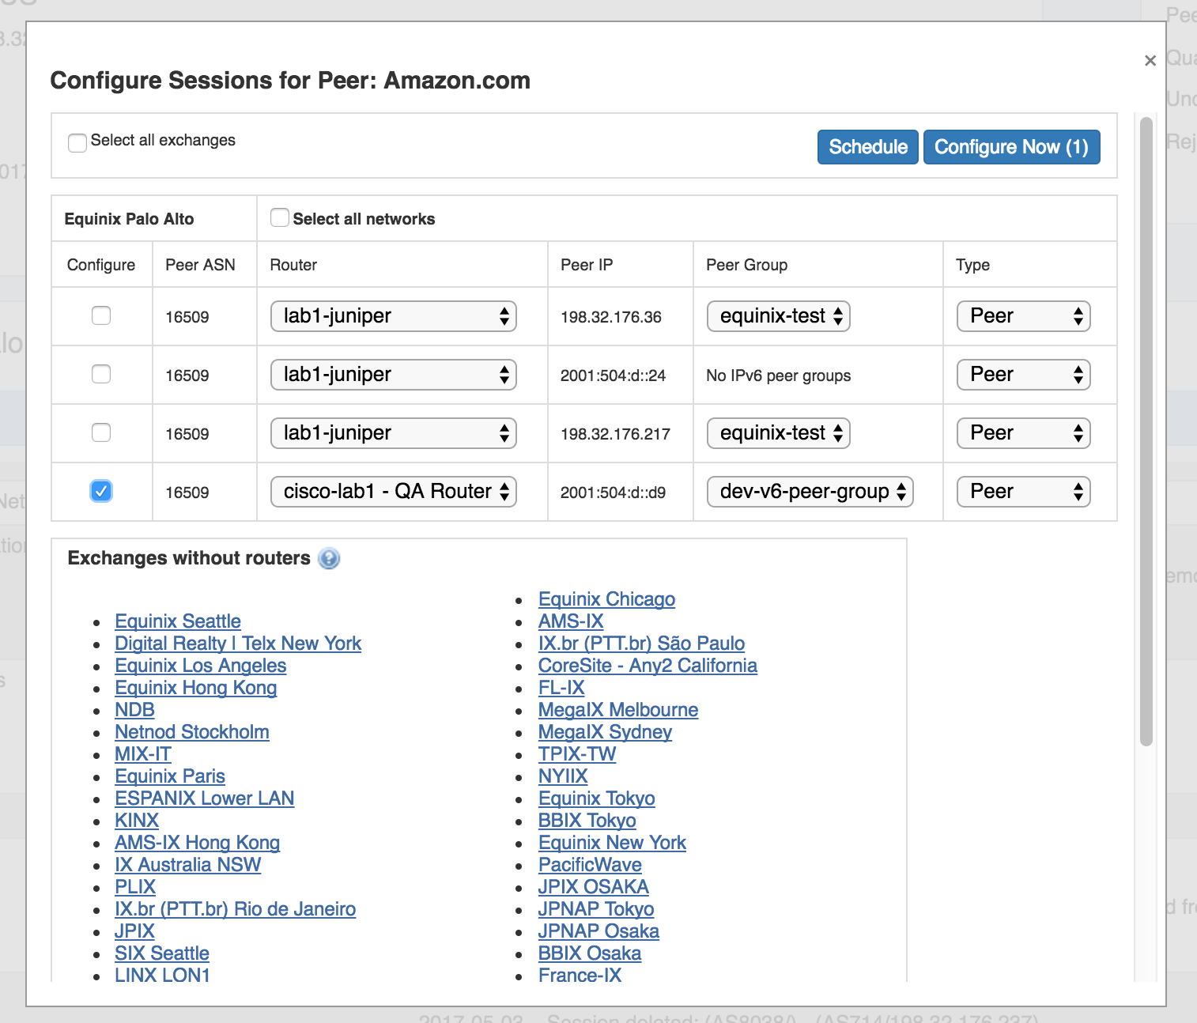Open the cisco-lab1 - QA Router dropdown
The image size is (1197, 1023).
[393, 492]
